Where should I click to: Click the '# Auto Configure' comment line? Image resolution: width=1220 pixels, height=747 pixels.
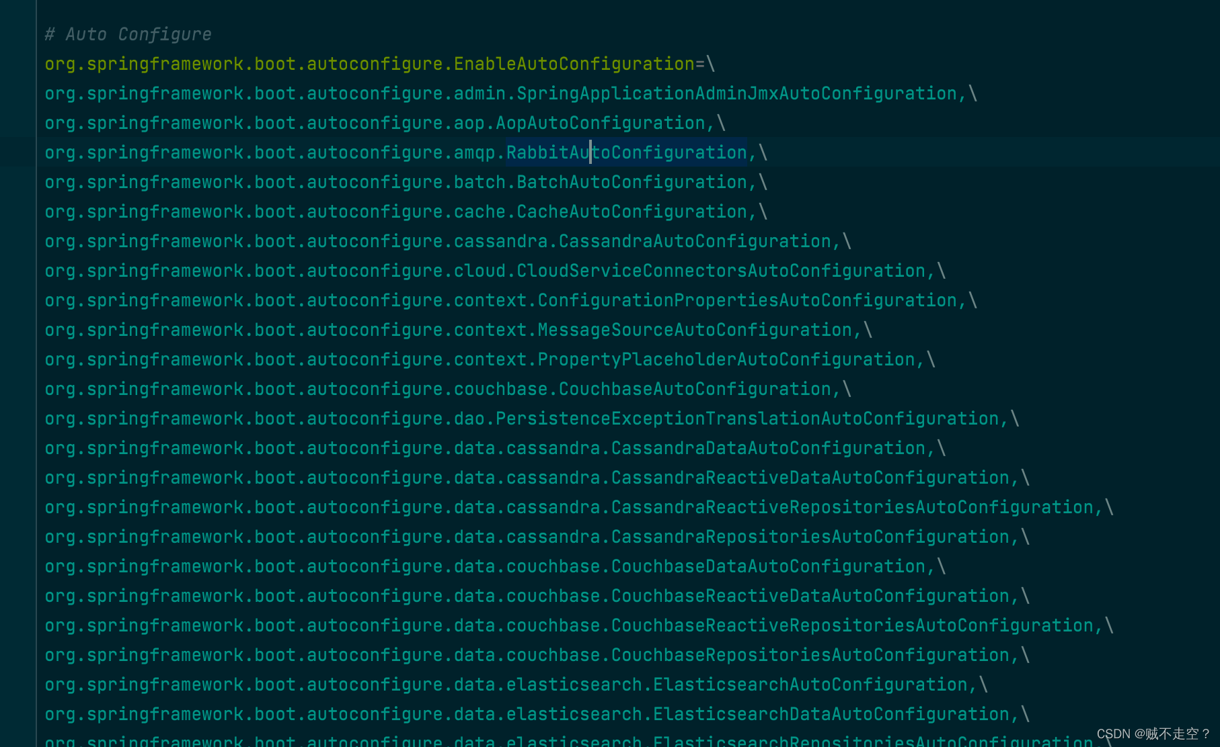point(128,34)
